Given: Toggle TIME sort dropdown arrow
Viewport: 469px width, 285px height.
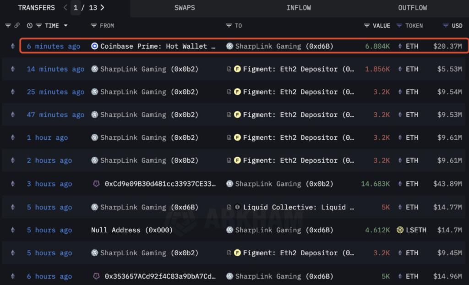Looking at the screenshot, I should [65, 26].
